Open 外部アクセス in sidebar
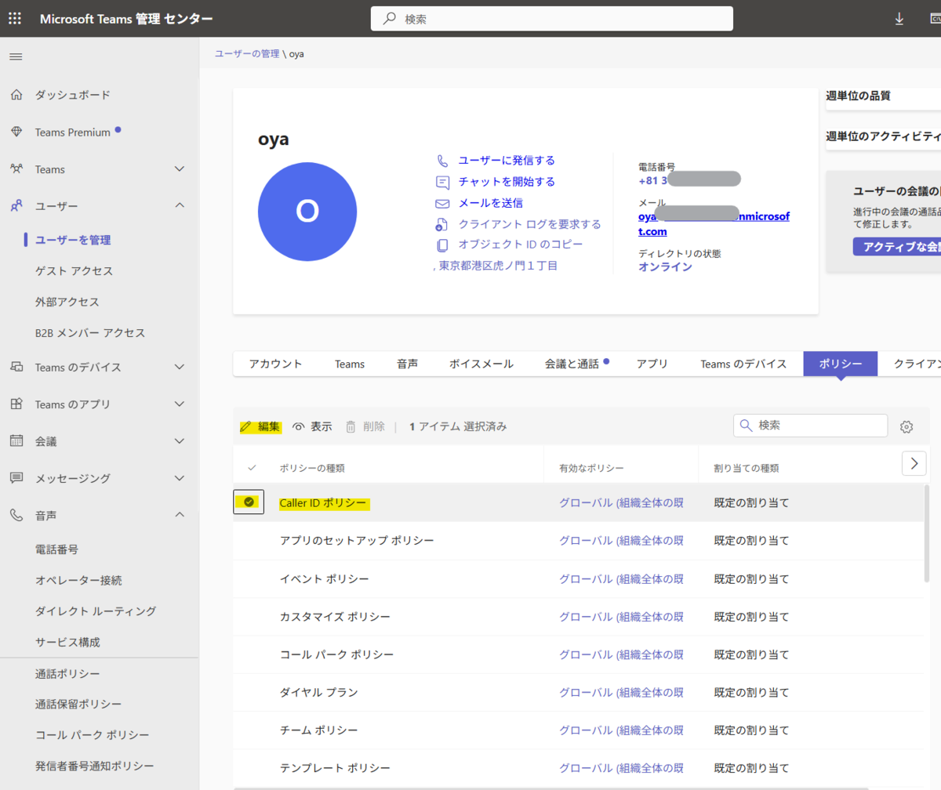941x790 pixels. (x=67, y=302)
